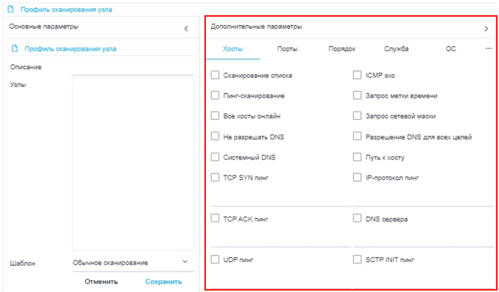499x292 pixels.
Task: Check the Путь к хосту option
Action: pos(357,157)
